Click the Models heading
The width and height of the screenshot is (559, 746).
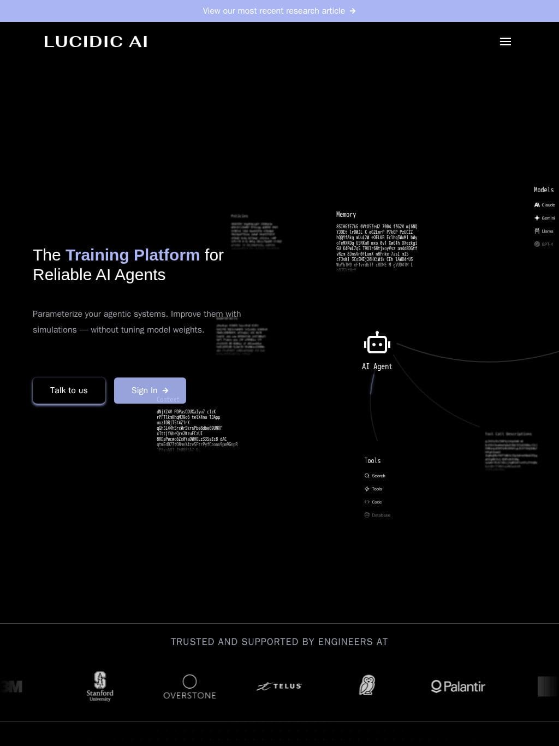point(544,190)
